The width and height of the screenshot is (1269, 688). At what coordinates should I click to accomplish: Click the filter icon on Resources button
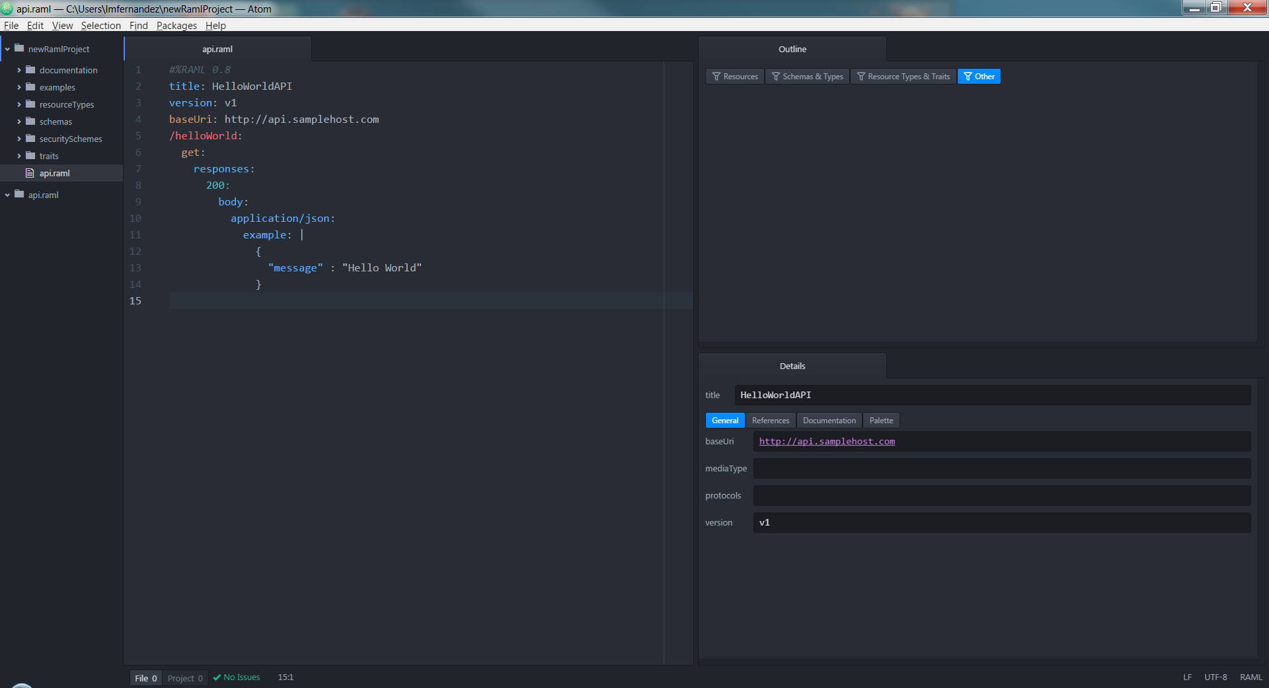(x=716, y=77)
